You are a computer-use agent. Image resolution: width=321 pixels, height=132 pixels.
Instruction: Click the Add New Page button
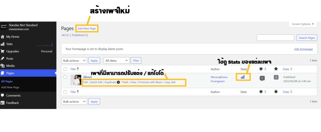(x=87, y=29)
